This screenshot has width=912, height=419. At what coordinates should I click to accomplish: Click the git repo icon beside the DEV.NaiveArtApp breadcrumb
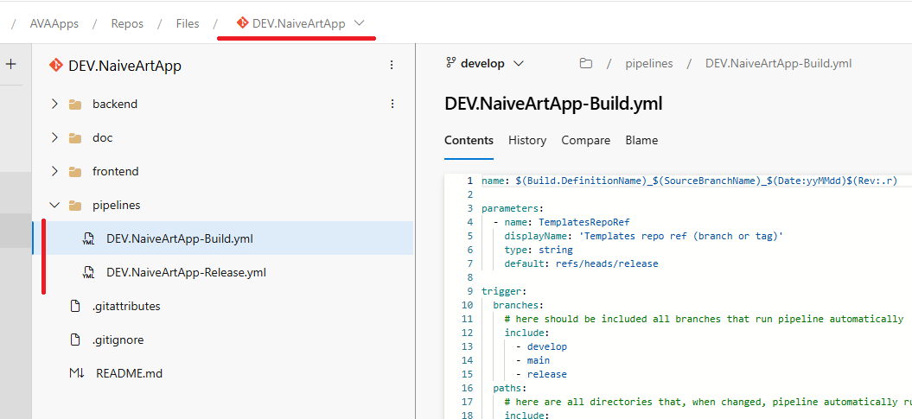(x=243, y=23)
